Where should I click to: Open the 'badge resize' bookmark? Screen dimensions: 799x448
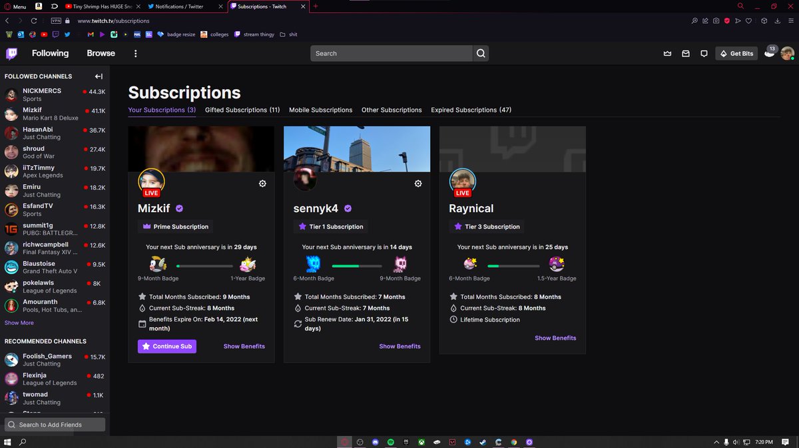pos(176,34)
